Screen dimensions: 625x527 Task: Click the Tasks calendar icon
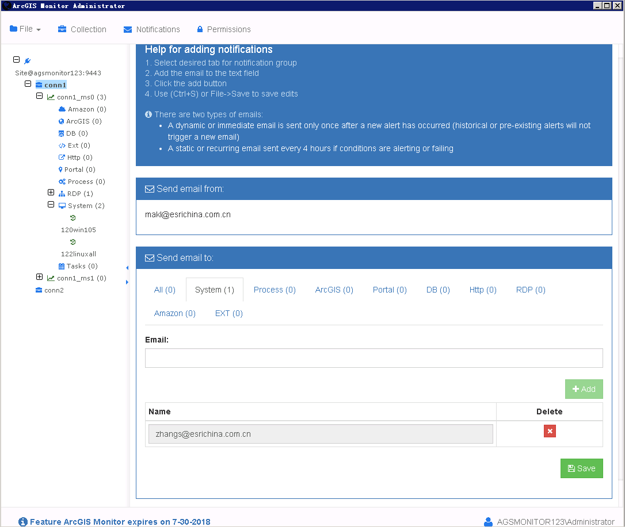[x=62, y=266]
